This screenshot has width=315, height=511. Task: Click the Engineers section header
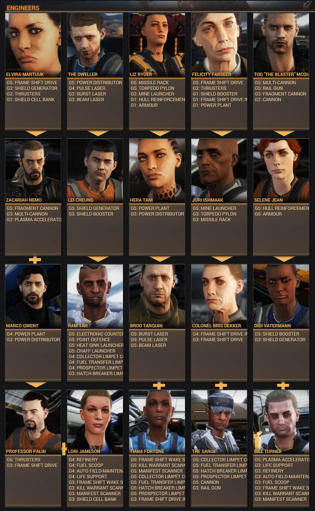click(x=23, y=8)
